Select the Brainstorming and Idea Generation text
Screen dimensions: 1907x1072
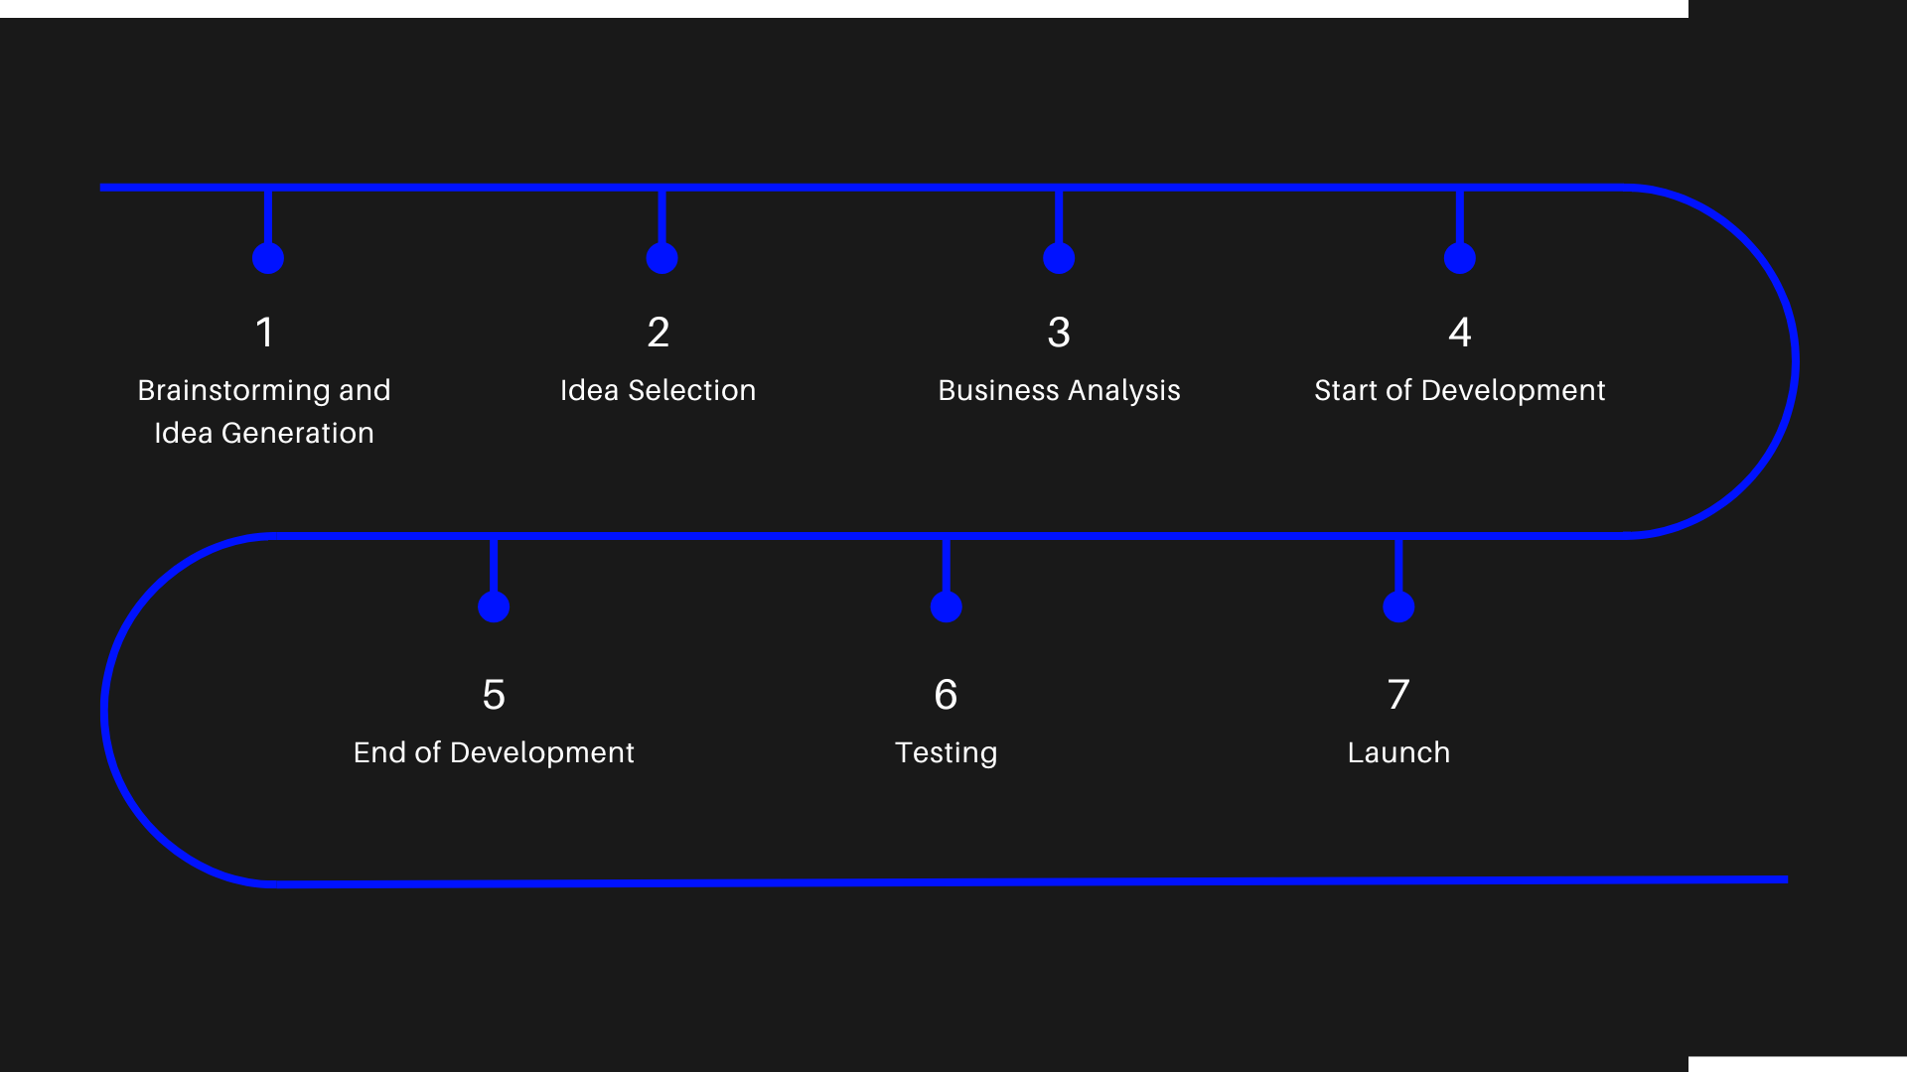click(264, 411)
